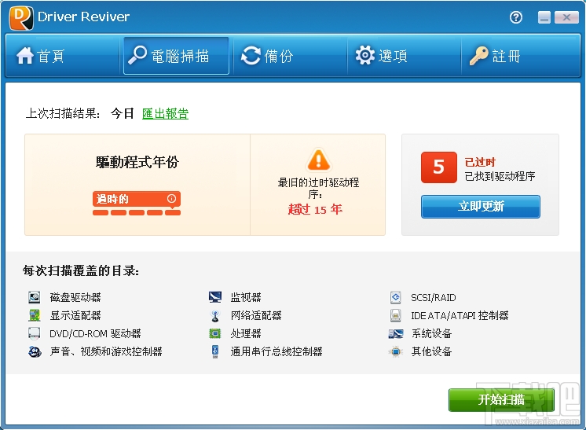The height and width of the screenshot is (430, 586).
Task: Select the 系统设备 text label
Action: (432, 333)
